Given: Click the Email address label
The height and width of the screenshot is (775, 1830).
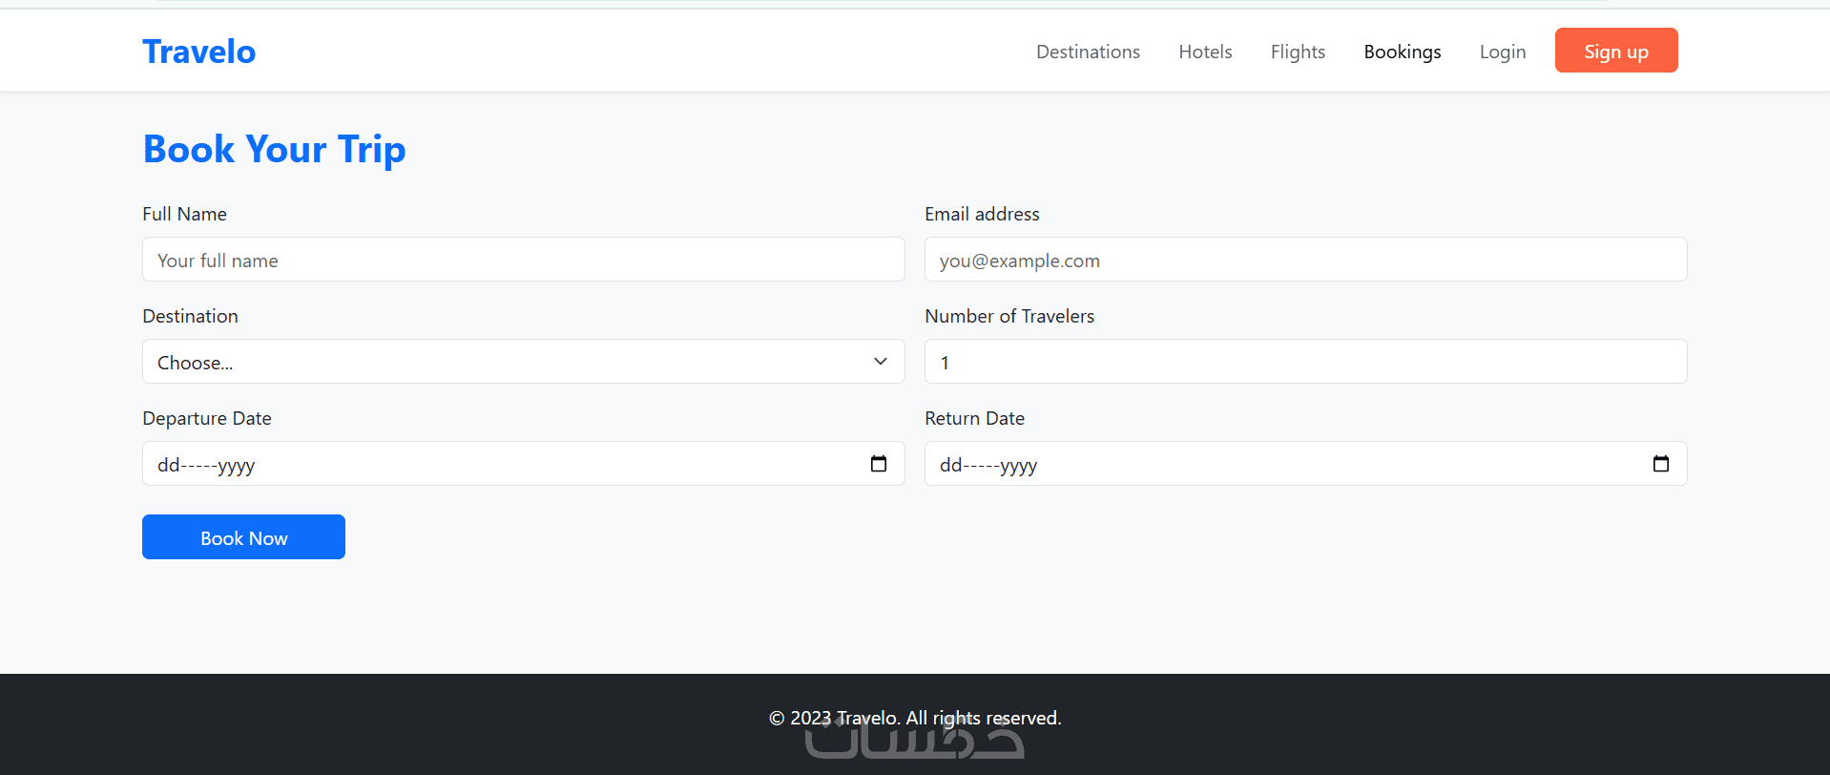Looking at the screenshot, I should [982, 214].
